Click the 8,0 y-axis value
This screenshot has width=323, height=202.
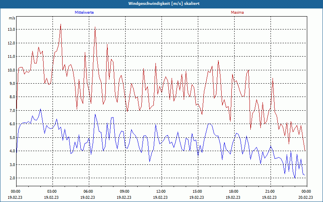tap(12, 97)
